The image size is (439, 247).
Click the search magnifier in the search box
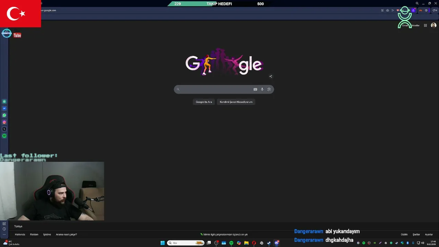pos(178,89)
